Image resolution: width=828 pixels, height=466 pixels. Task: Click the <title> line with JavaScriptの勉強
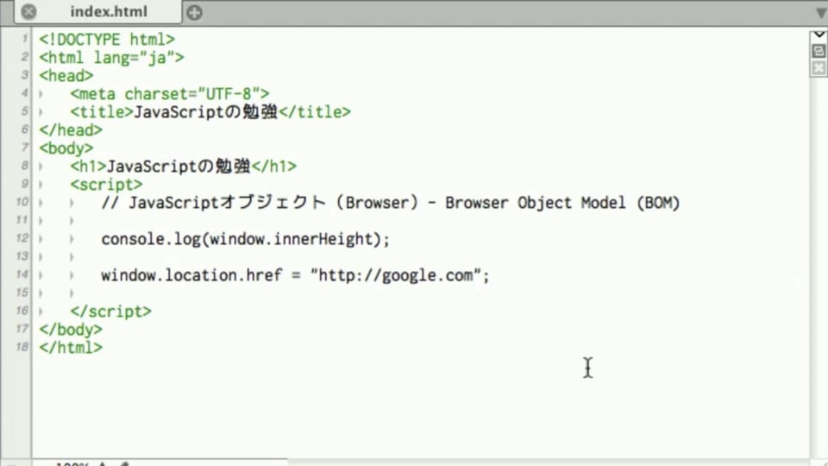210,112
